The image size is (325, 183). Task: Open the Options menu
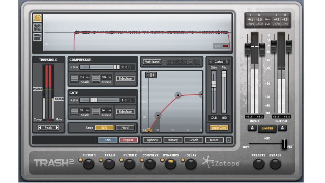[x=152, y=140]
